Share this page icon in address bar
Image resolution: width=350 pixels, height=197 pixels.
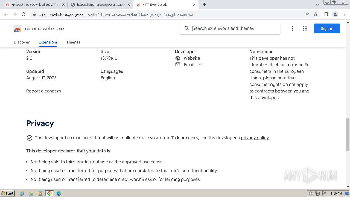point(307,14)
